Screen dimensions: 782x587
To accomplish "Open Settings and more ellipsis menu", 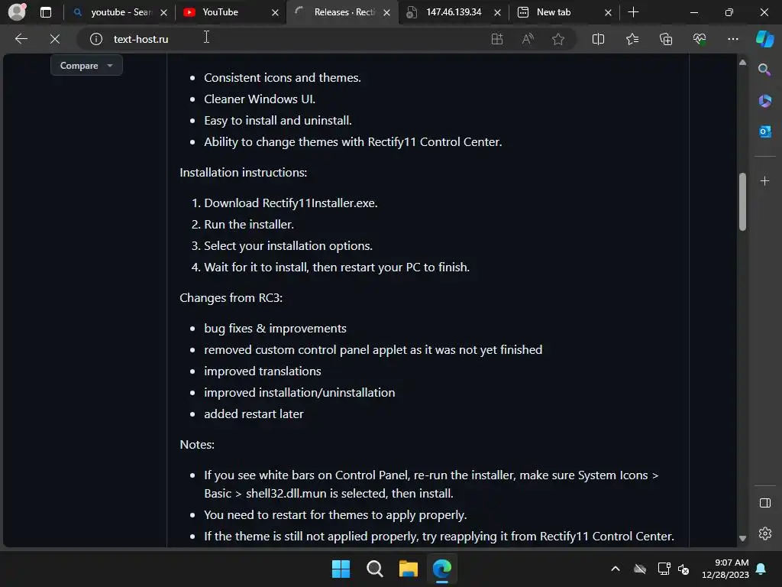I will pos(732,39).
